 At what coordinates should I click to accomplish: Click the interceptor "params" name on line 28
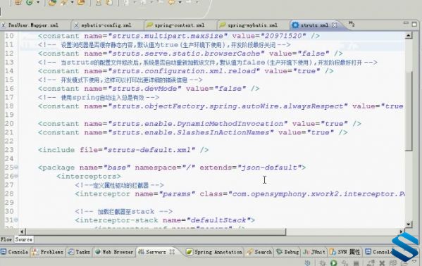(x=177, y=194)
